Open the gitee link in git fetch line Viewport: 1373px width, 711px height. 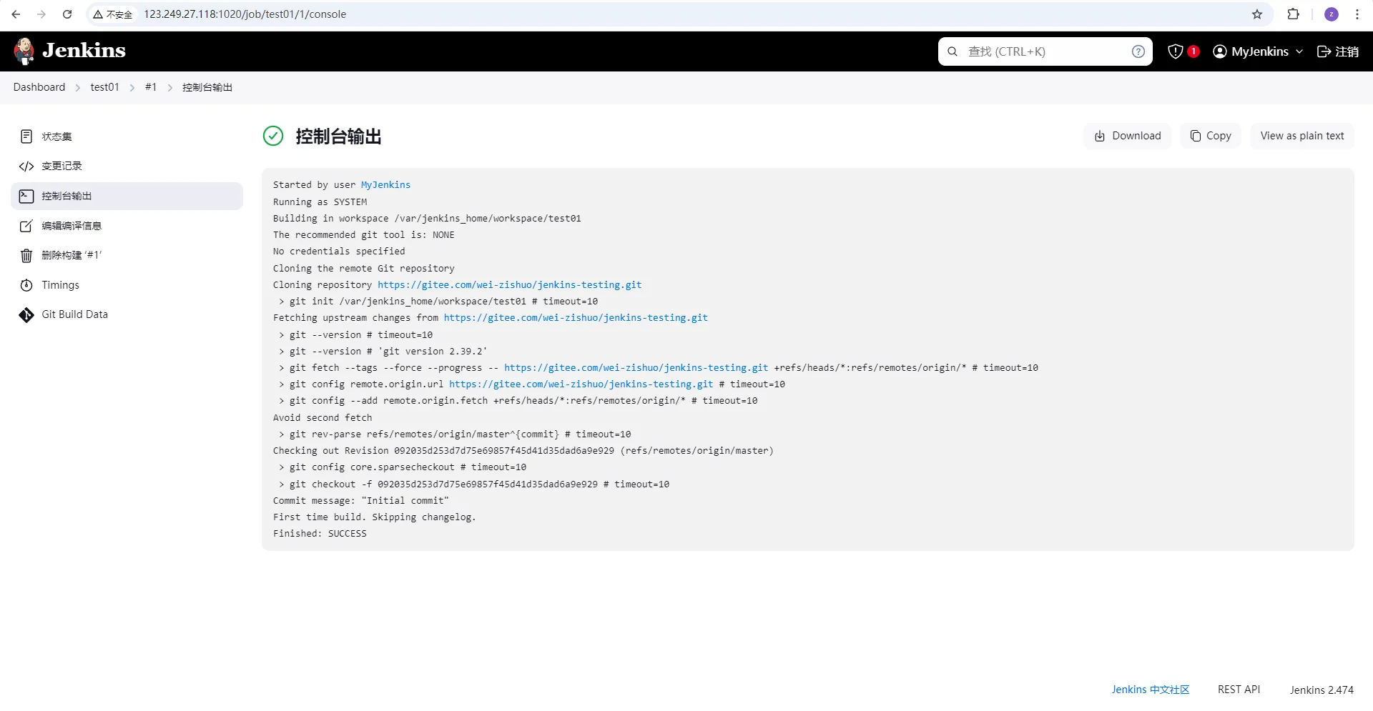[x=636, y=368]
